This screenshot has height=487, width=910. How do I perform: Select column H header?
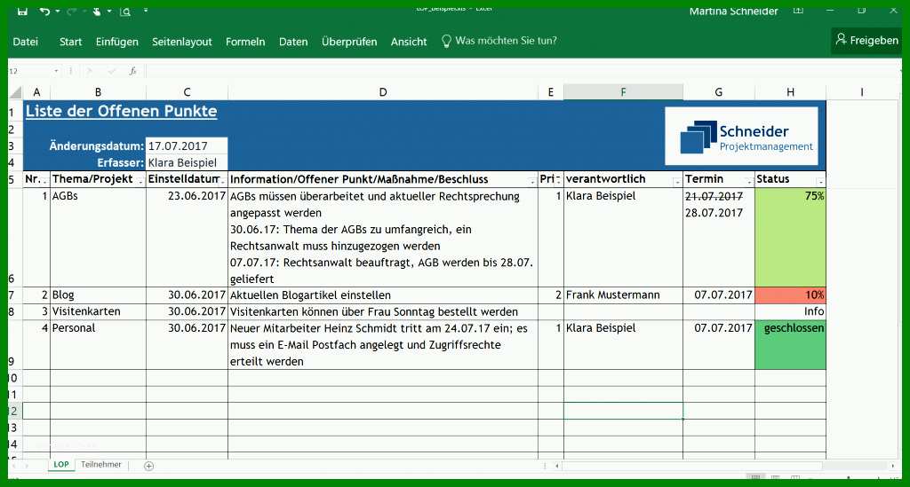[x=790, y=92]
